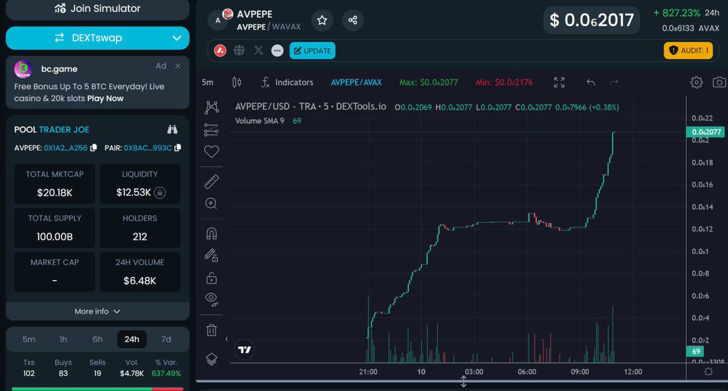This screenshot has height=391, width=728.
Task: Click the buys/sells ratio bar
Action: point(98,389)
